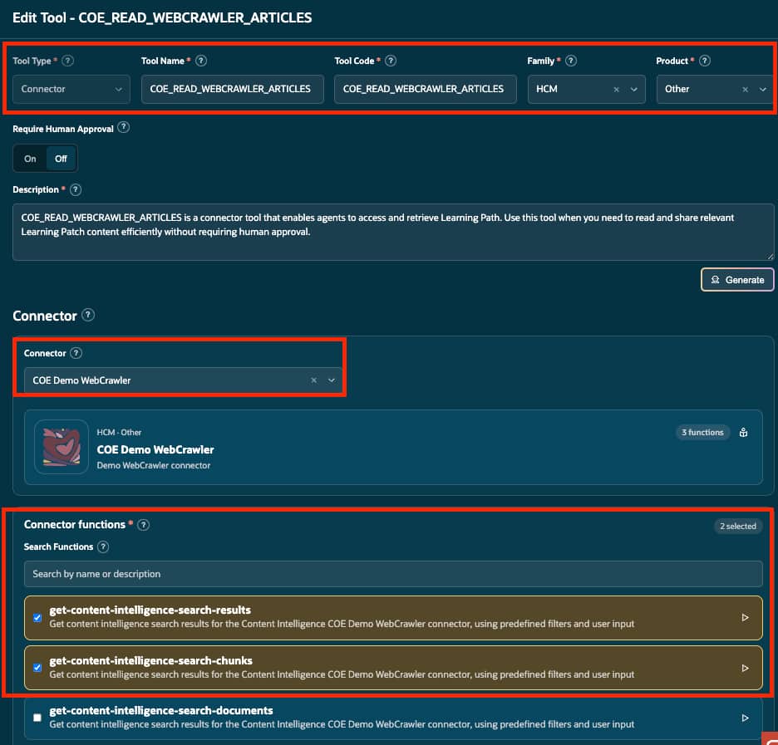The height and width of the screenshot is (745, 778).
Task: Open help icon beside Connector heading
Action: point(88,315)
